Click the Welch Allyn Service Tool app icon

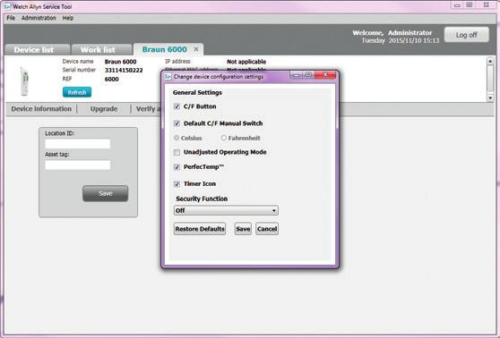[6, 6]
